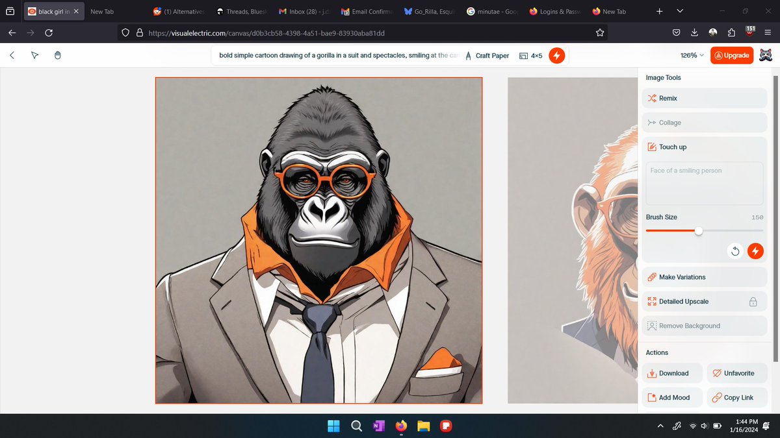Click Remove Background
Image resolution: width=780 pixels, height=438 pixels.
click(x=705, y=326)
